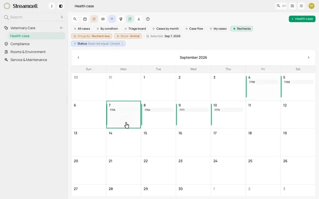319x199 pixels.
Task: Click the green copy toolbar icon
Action: tap(130, 19)
